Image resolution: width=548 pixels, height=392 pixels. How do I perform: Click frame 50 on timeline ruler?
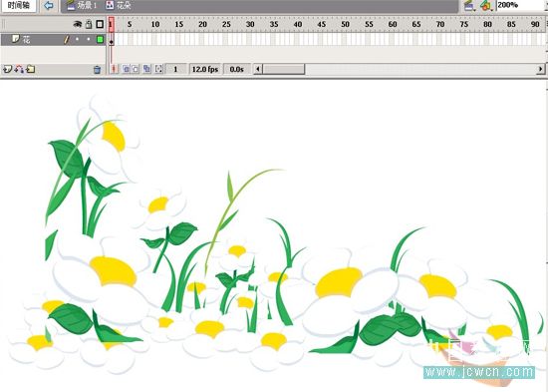coord(345,24)
